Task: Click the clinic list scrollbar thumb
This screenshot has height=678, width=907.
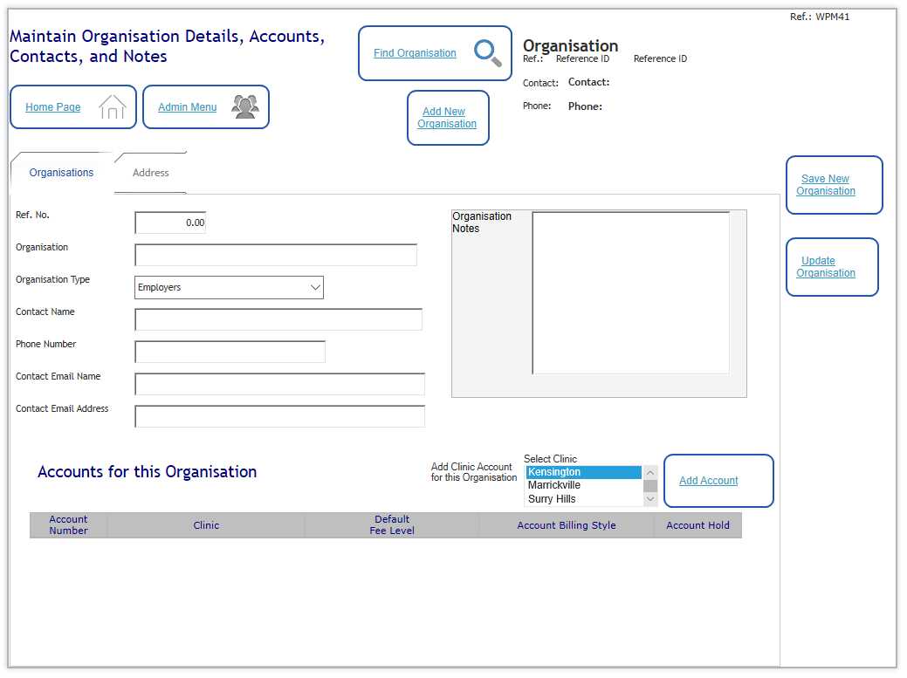Action: pos(650,485)
